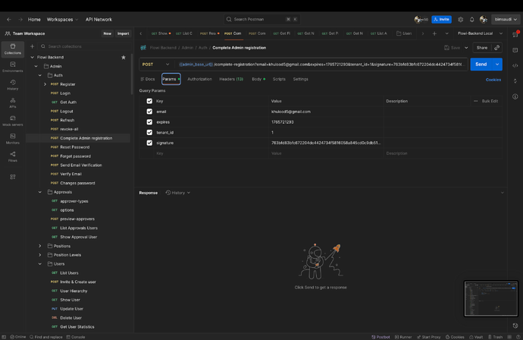The image size is (523, 340).
Task: Star the Flowi Backend collection
Action: [x=124, y=57]
